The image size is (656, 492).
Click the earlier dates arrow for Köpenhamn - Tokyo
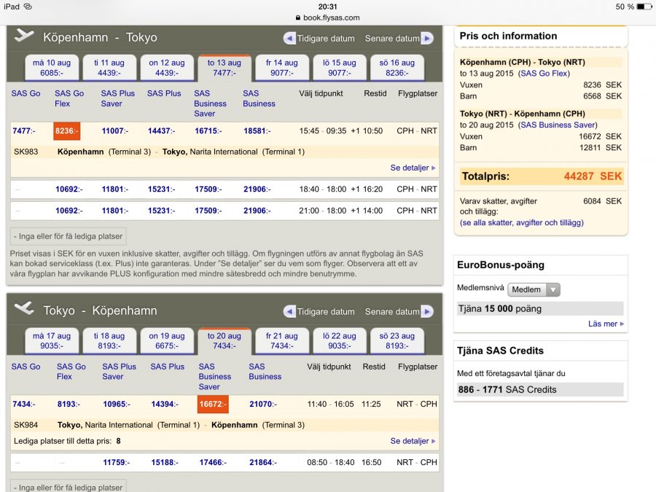coord(289,39)
